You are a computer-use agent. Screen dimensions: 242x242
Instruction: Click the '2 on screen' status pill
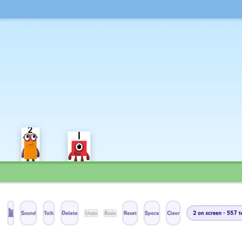tap(215, 213)
